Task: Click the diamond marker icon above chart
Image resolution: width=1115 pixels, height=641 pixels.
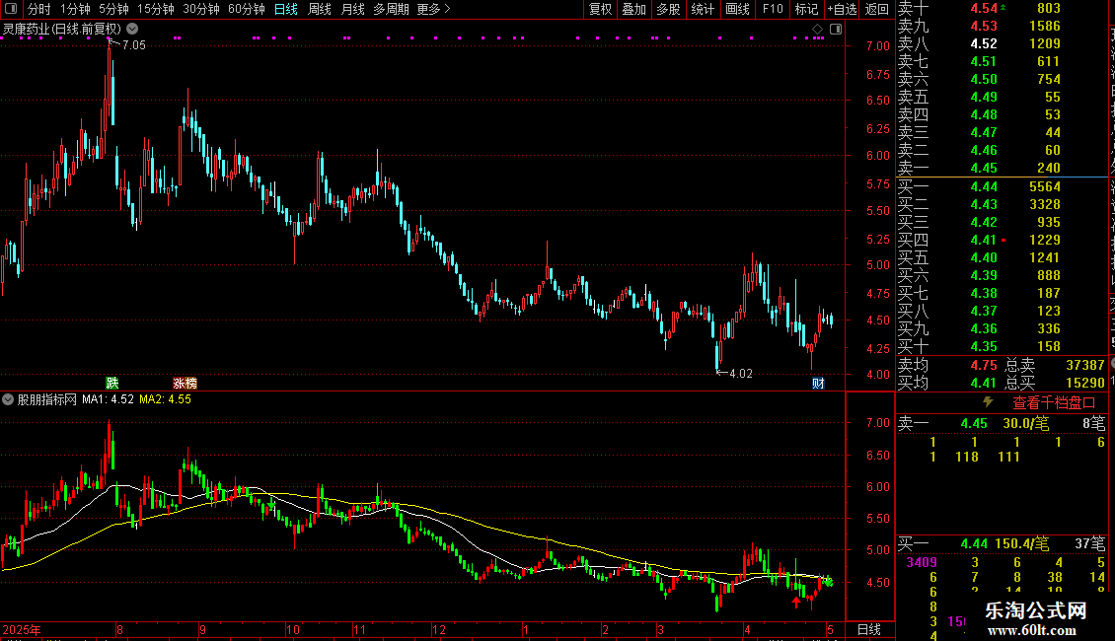Action: (818, 30)
